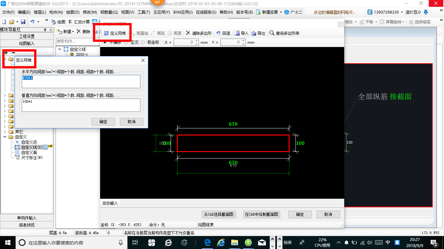
Task: Click the expand-all plus icon in navigation tree
Action: coord(6,53)
